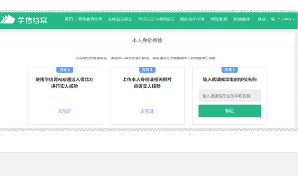Go to 在线验证报告 page
Image resolution: width=298 pixels, height=176 pixels.
coord(120,19)
